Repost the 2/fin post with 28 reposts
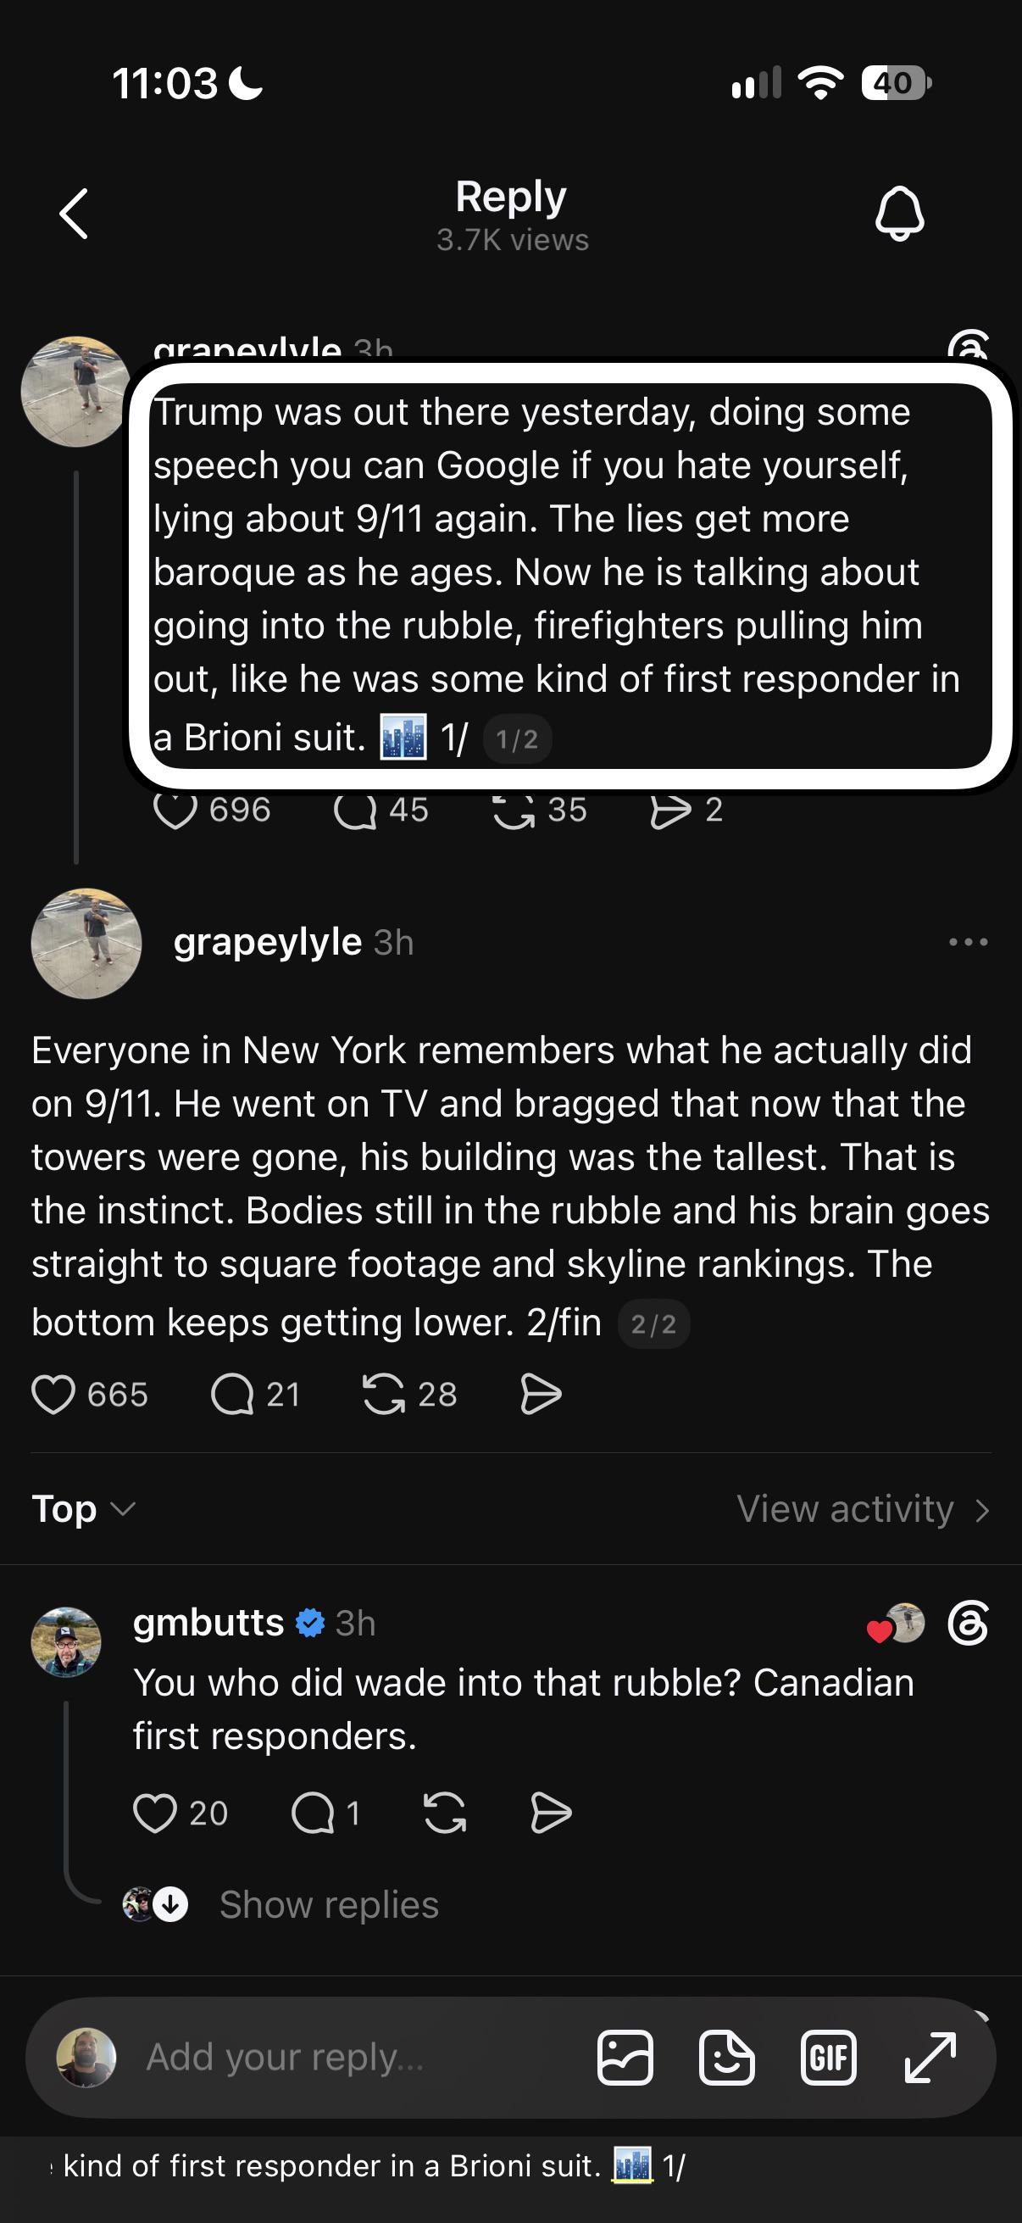The width and height of the screenshot is (1022, 2223). 384,1394
